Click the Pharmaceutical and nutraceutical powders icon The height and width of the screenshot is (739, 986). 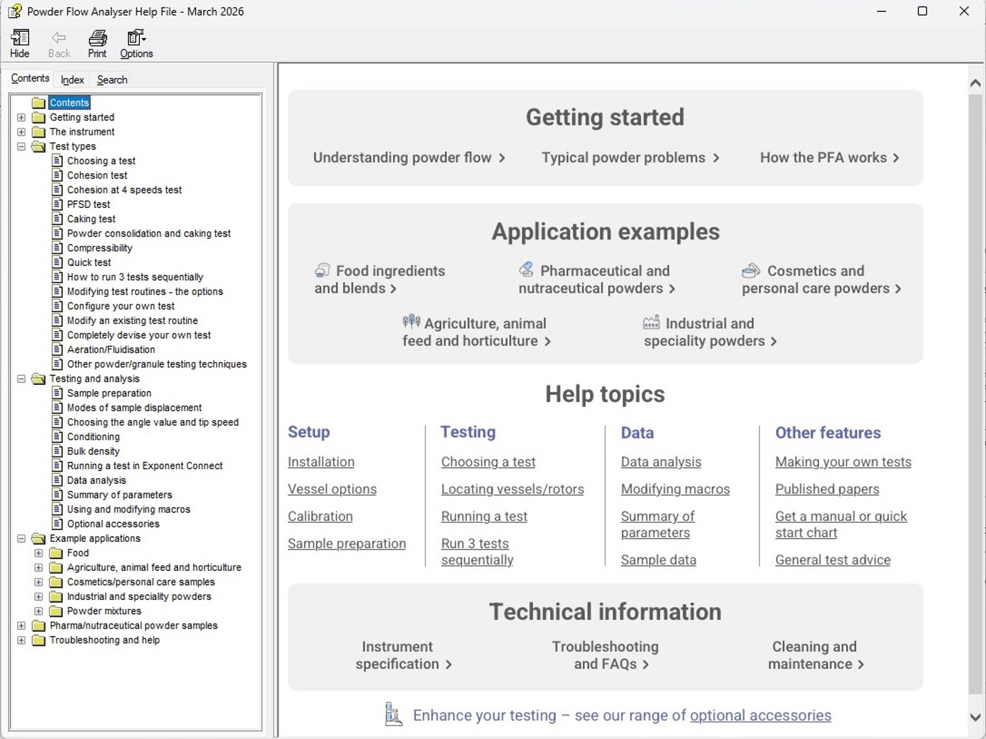click(x=526, y=269)
